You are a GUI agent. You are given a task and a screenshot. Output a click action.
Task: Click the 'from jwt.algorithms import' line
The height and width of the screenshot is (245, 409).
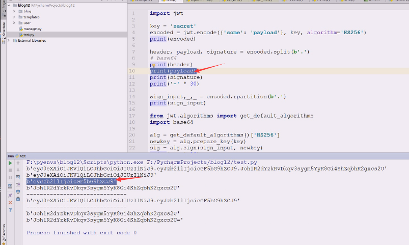click(x=231, y=116)
